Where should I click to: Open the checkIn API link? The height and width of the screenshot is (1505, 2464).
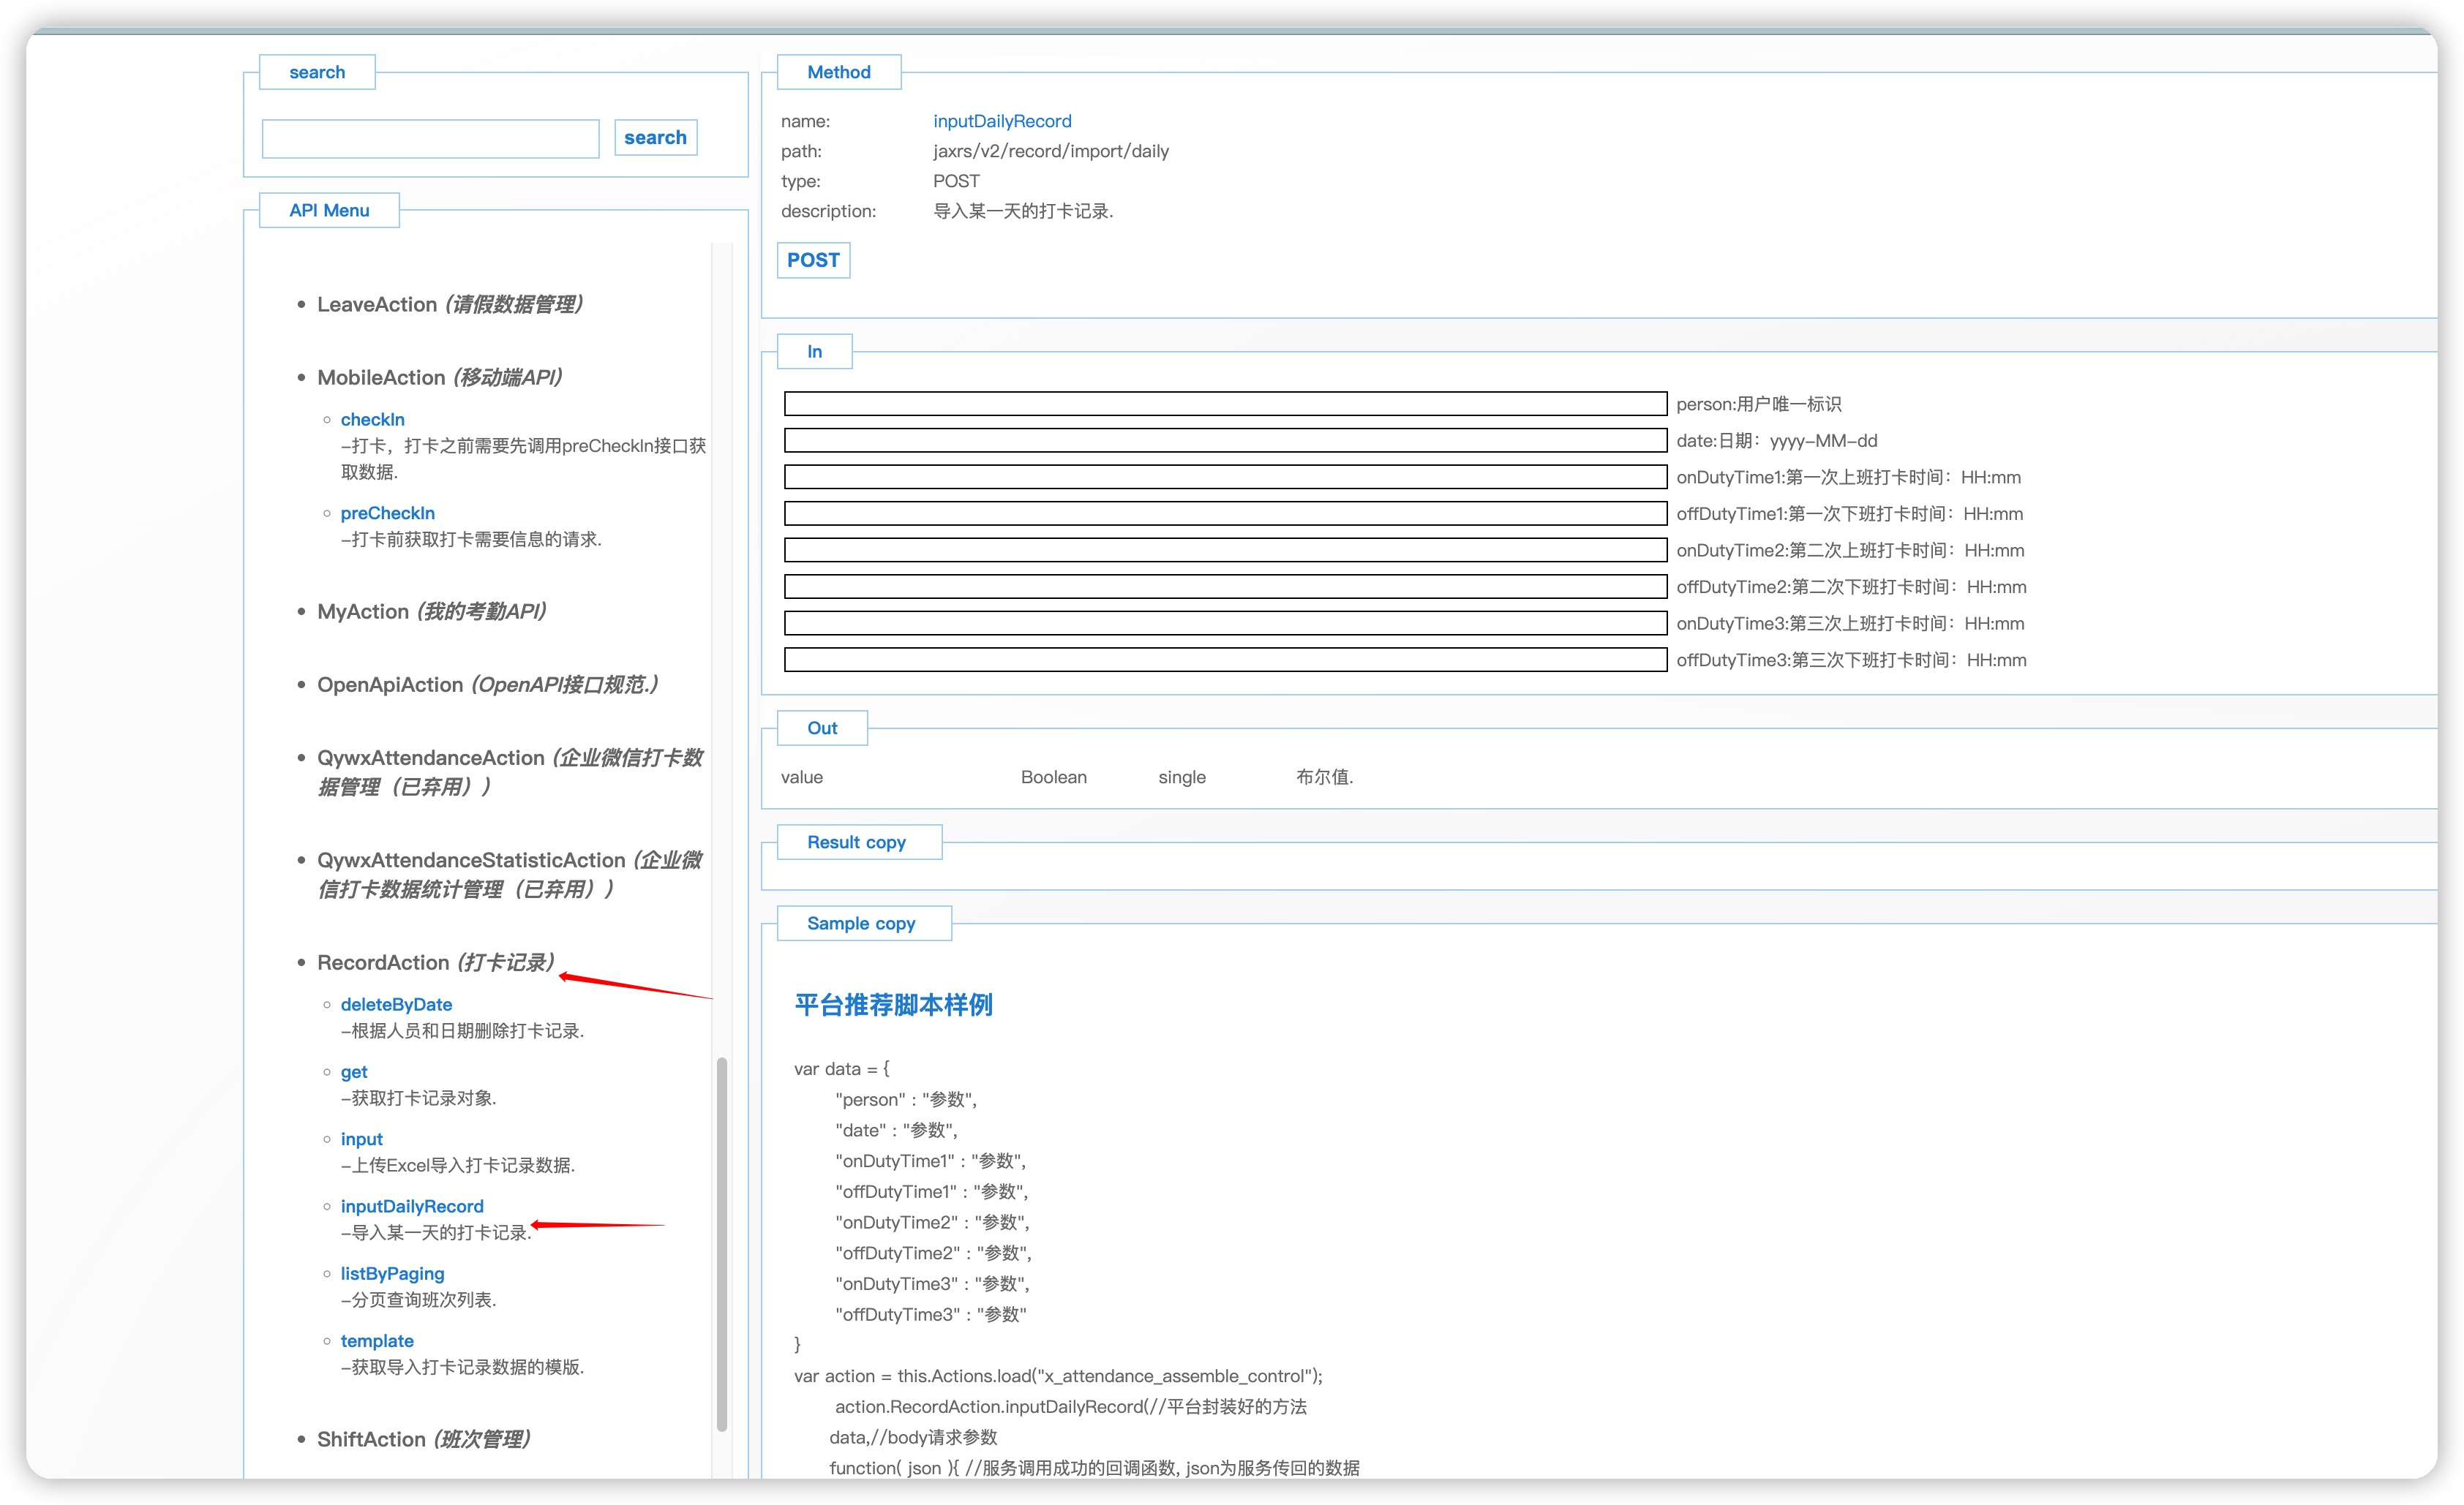tap(372, 420)
